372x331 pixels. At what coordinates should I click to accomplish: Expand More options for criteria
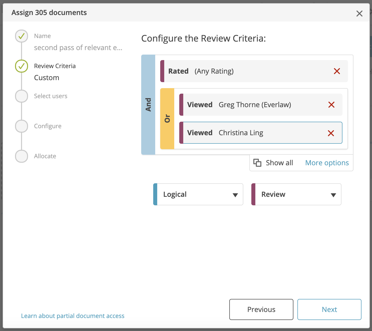coord(327,162)
